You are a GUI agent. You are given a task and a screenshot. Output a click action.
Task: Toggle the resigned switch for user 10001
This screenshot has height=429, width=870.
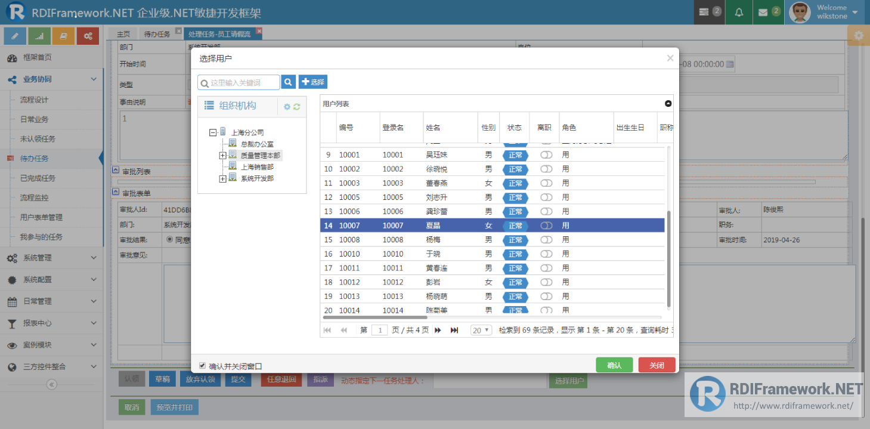pos(546,155)
